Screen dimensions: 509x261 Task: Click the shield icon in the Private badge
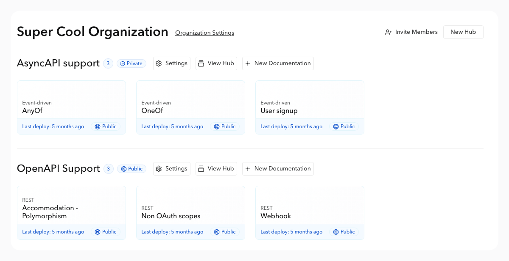(123, 63)
